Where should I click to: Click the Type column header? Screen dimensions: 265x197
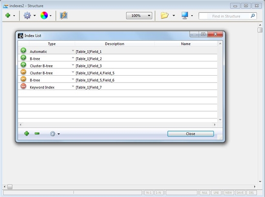[x=52, y=44]
